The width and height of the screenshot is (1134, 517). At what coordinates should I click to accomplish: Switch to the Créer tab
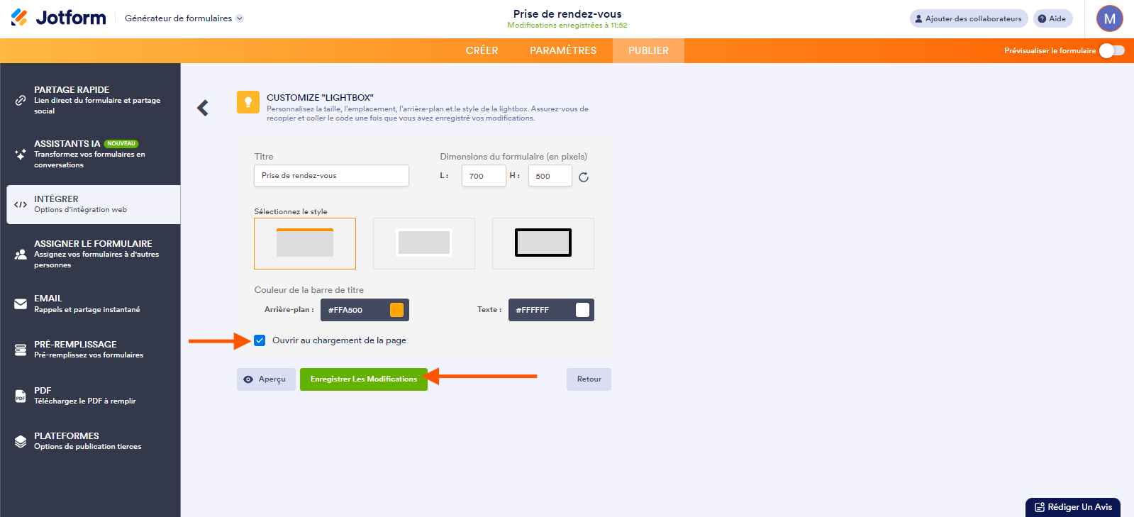(482, 50)
